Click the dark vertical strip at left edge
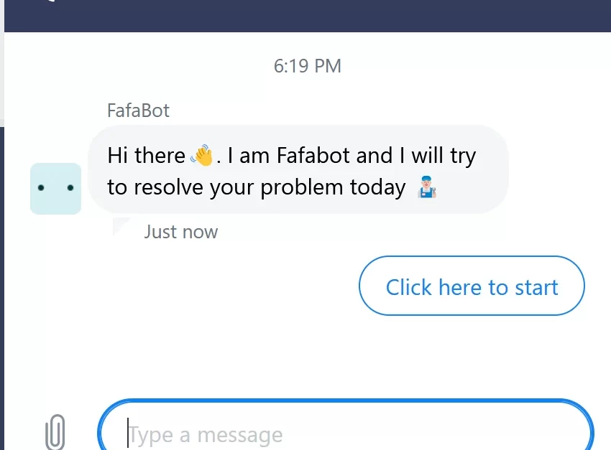The width and height of the screenshot is (611, 450). 2,289
